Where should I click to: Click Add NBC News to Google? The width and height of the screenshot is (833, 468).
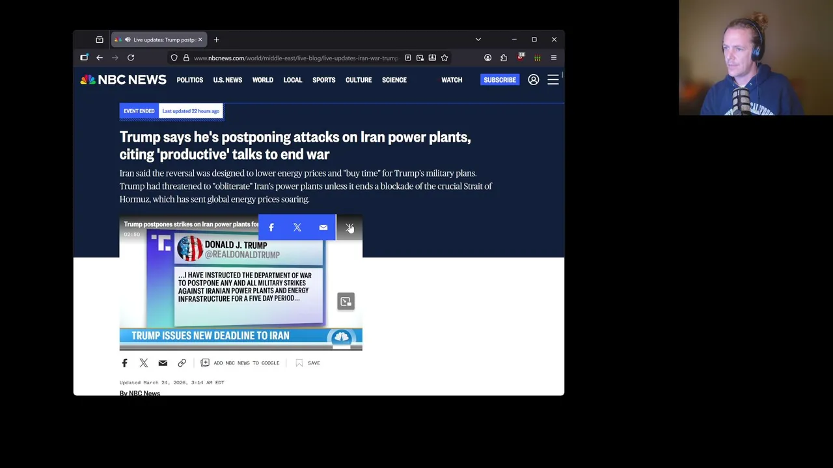tap(240, 363)
